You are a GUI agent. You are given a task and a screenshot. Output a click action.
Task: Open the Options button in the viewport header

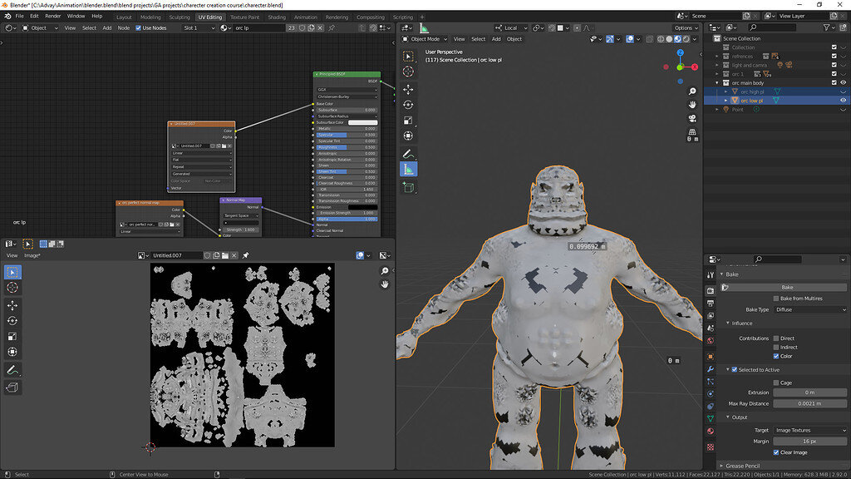point(686,27)
